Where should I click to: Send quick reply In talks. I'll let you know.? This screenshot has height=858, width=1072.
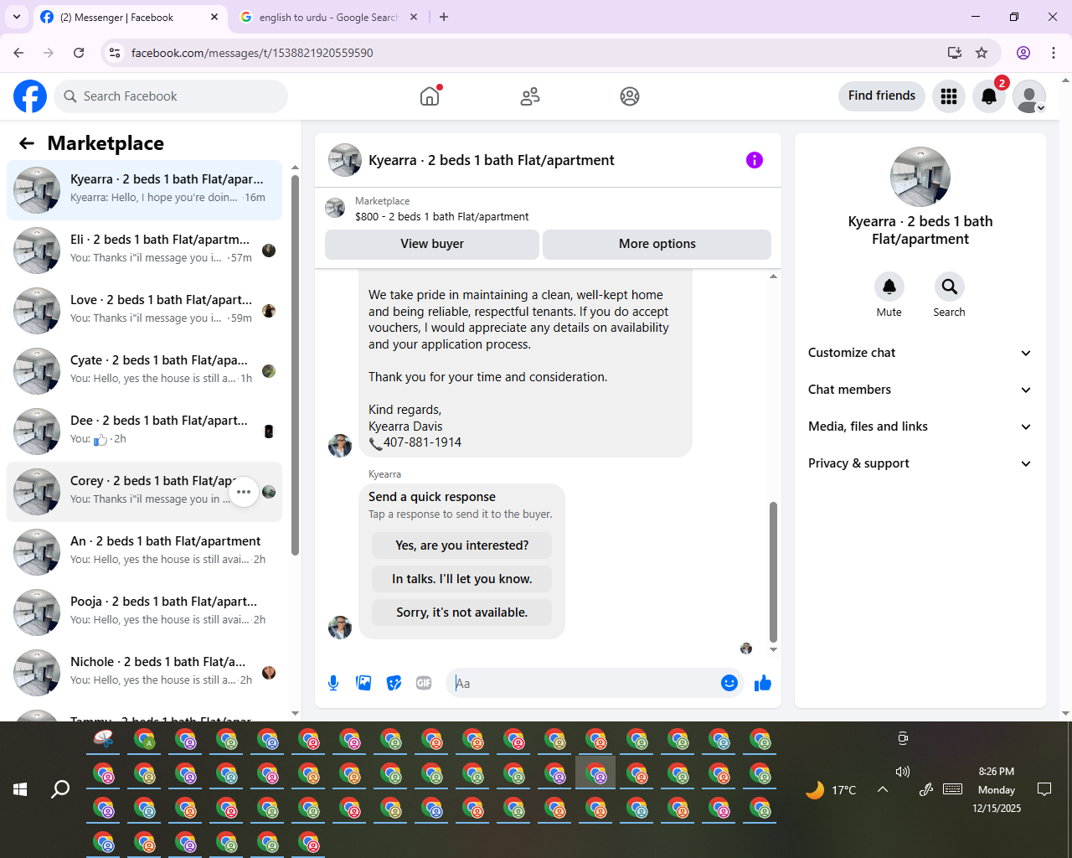(x=462, y=579)
